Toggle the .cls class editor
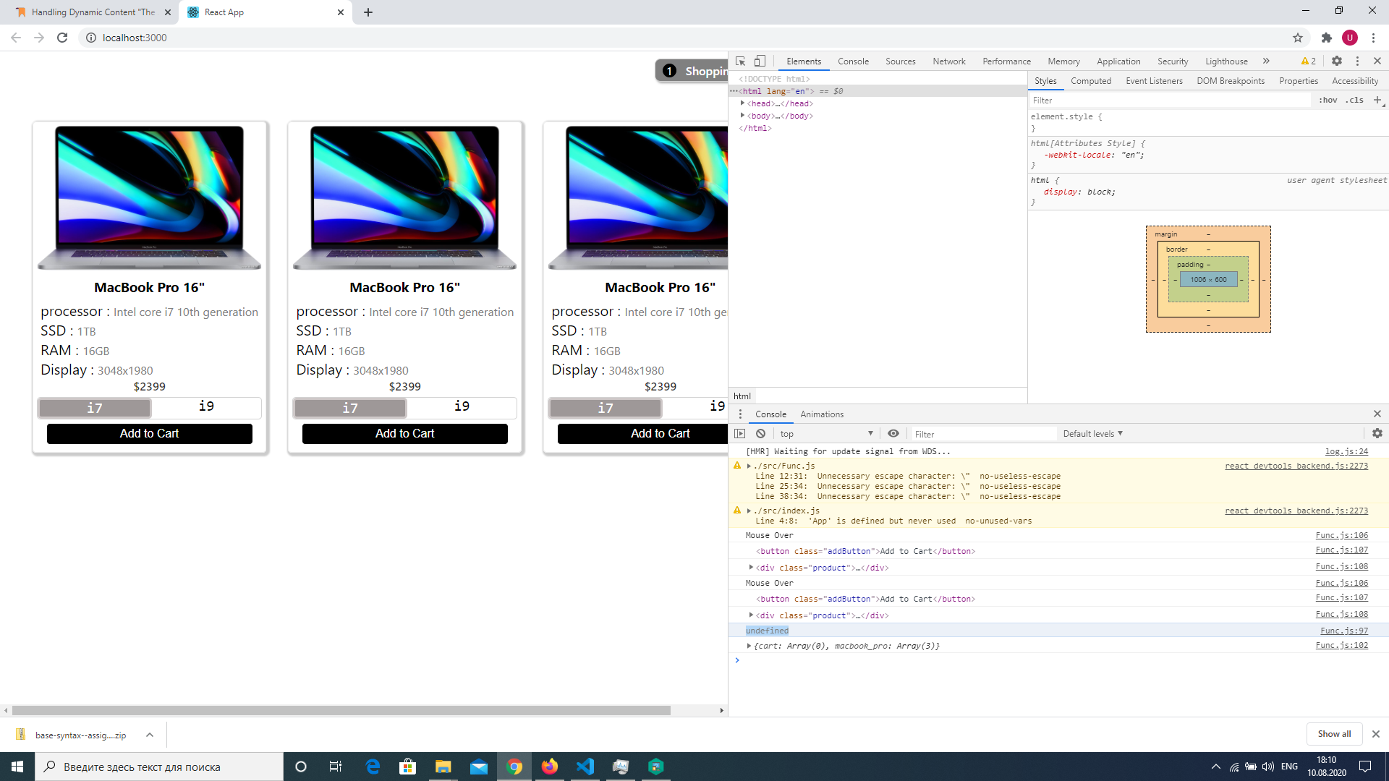This screenshot has width=1389, height=781. pyautogui.click(x=1354, y=101)
